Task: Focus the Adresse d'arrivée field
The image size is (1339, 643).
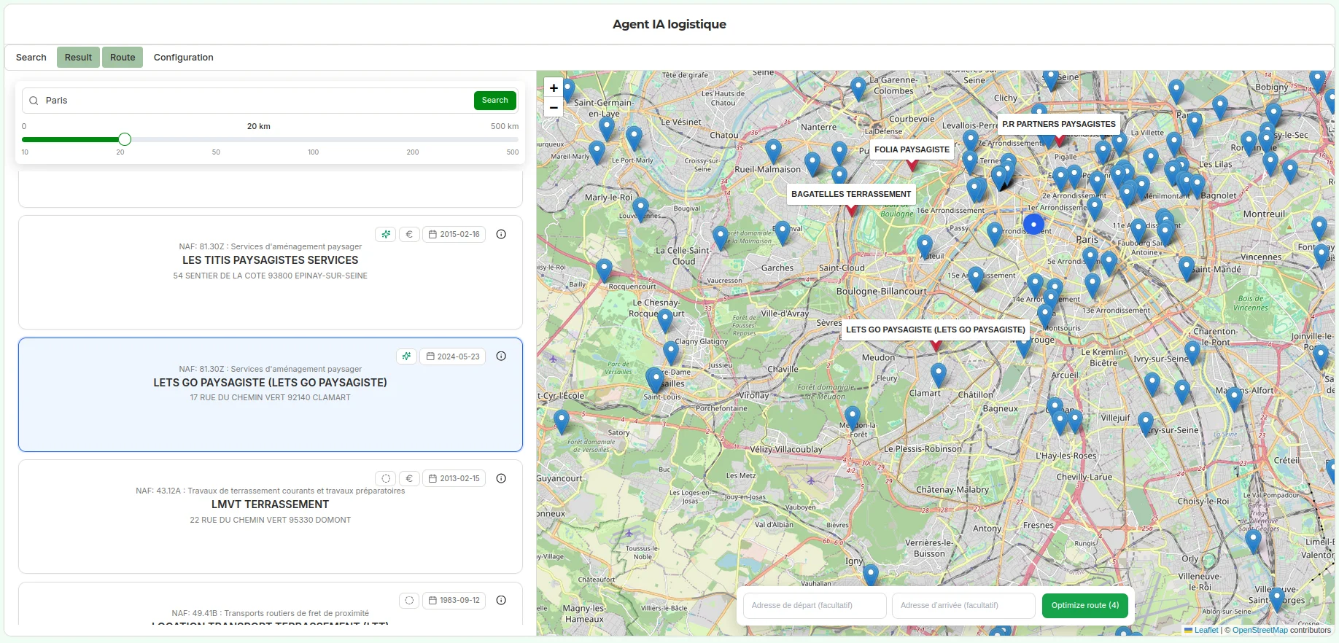Action: (x=963, y=606)
